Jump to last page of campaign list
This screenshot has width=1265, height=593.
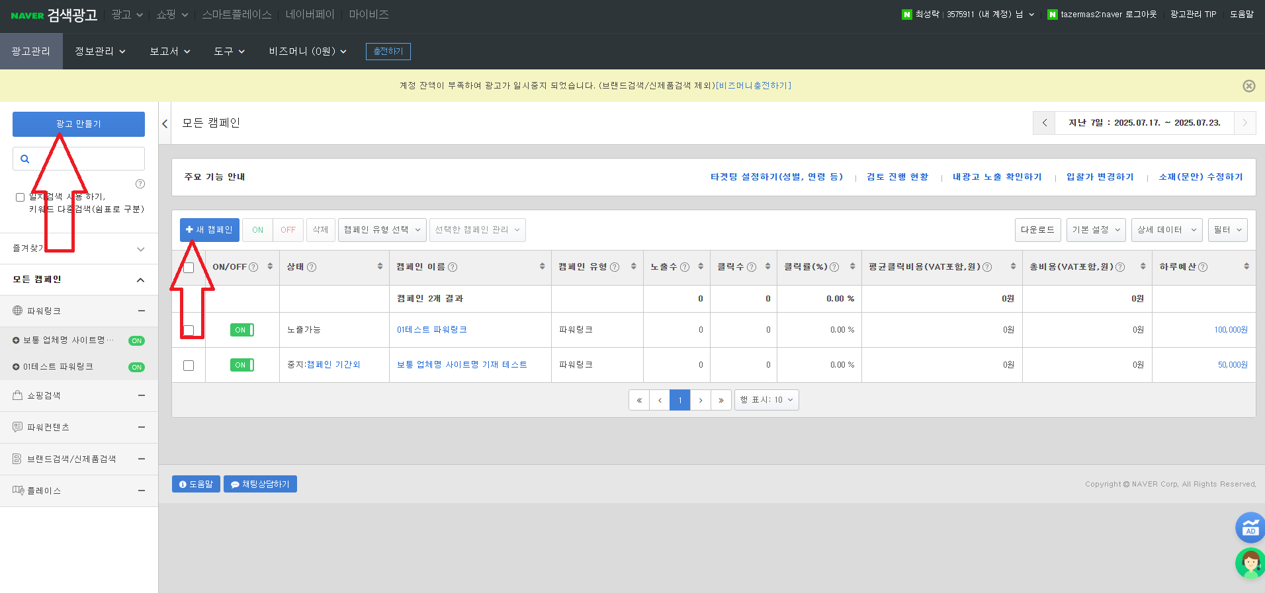(x=721, y=400)
